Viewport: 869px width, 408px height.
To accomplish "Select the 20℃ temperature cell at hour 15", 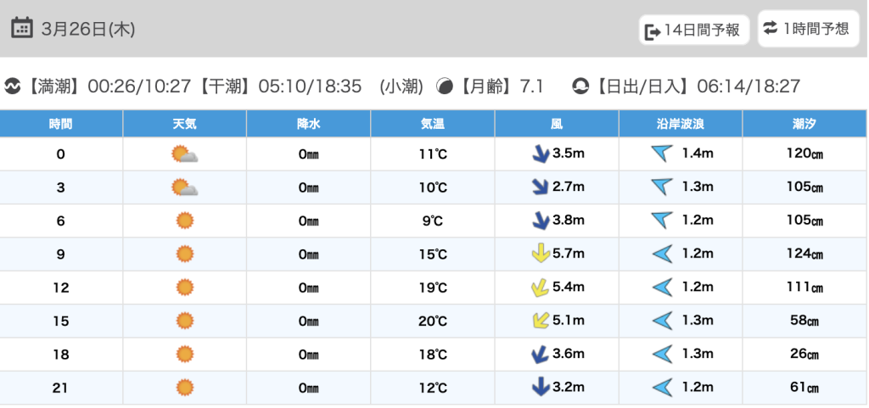I will 433,321.
